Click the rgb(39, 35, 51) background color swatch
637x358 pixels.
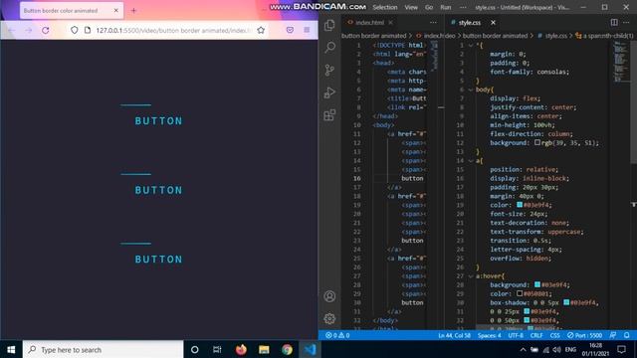(537, 142)
